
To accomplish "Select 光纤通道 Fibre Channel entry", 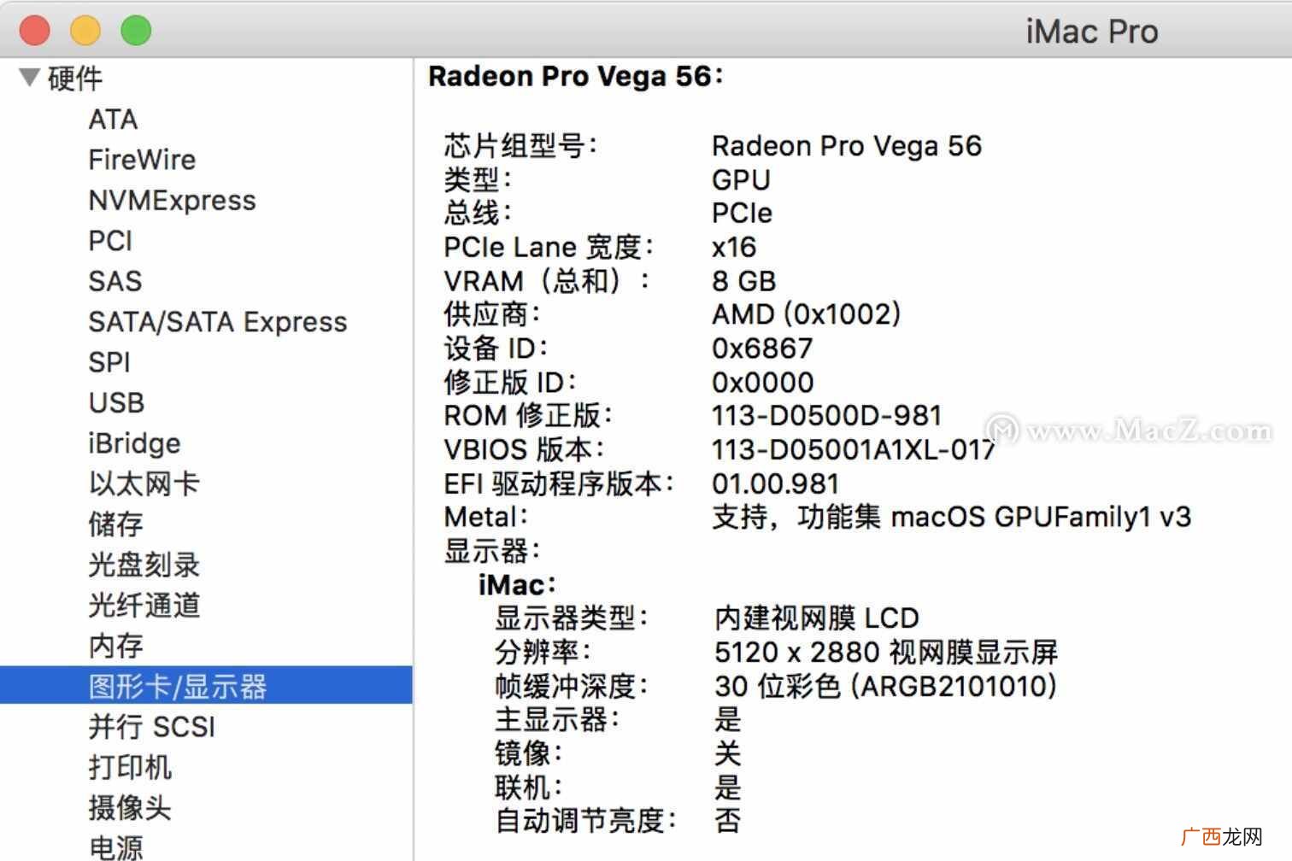I will (144, 605).
